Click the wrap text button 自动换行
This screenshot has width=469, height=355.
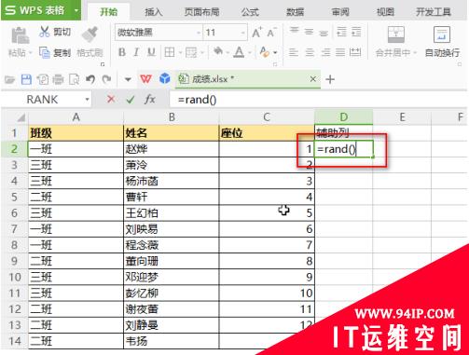click(x=442, y=42)
